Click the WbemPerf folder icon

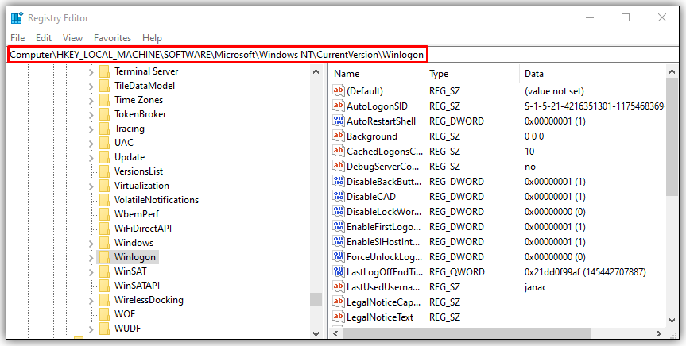coord(104,214)
